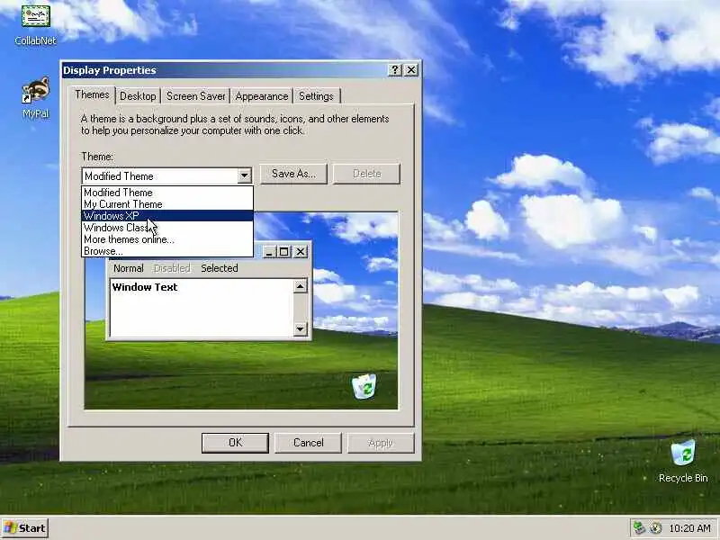
Task: Click the Recycle Bin in the theme preview
Action: click(x=364, y=386)
